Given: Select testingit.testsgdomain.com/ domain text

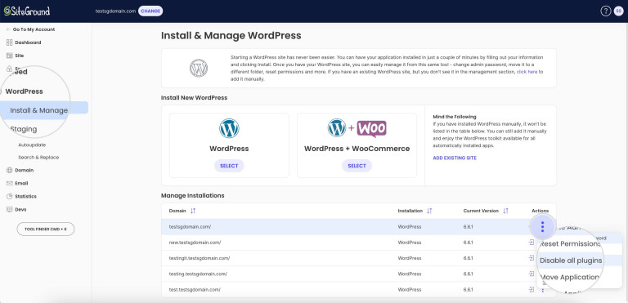Looking at the screenshot, I should [200, 258].
